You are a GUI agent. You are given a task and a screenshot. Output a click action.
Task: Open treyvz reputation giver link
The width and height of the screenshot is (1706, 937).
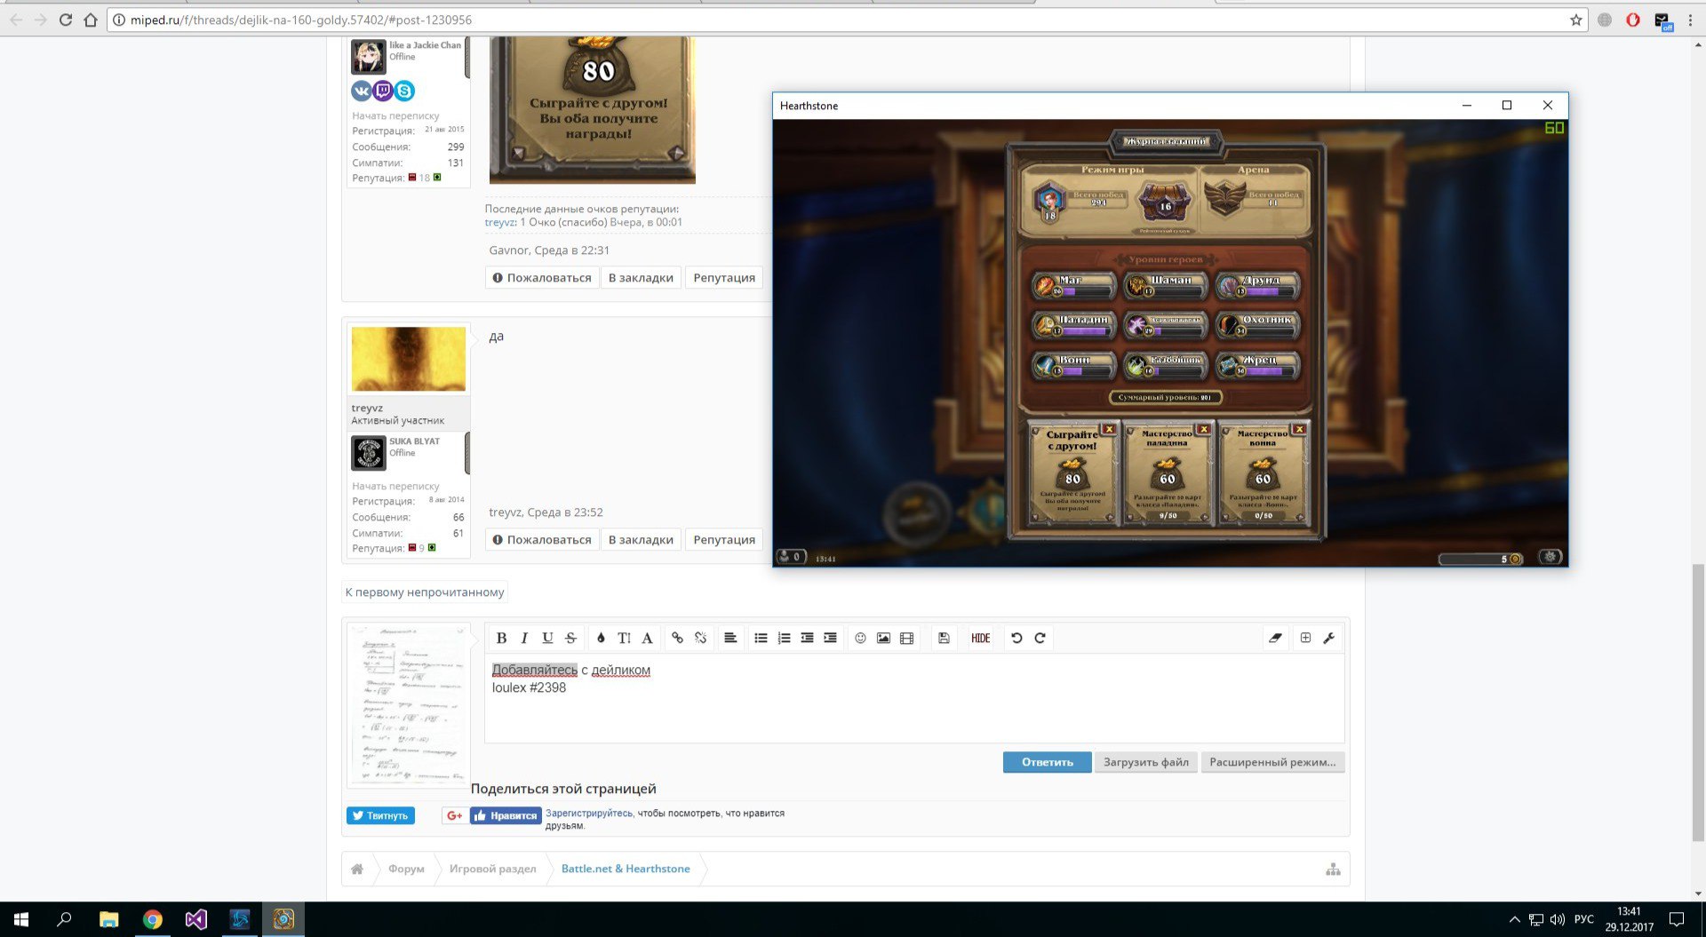click(x=499, y=222)
